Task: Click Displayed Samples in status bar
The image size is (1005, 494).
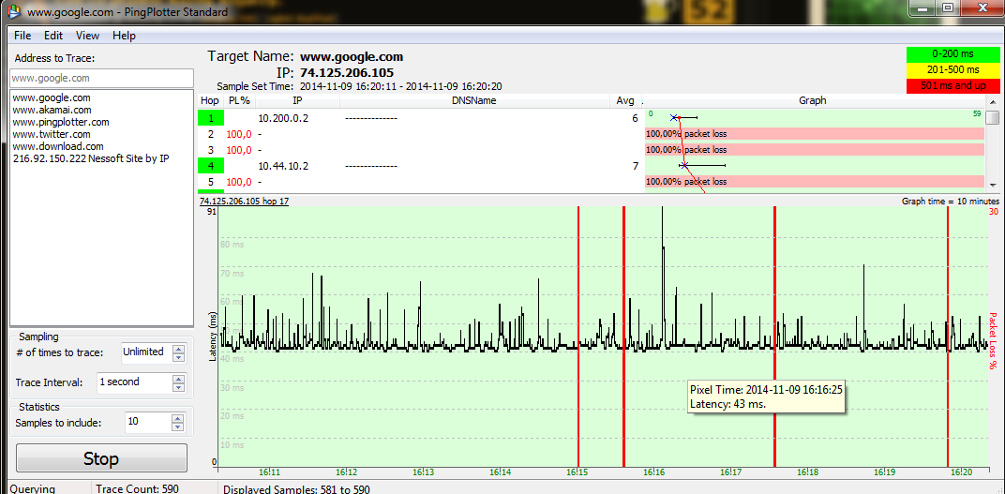Action: (296, 489)
